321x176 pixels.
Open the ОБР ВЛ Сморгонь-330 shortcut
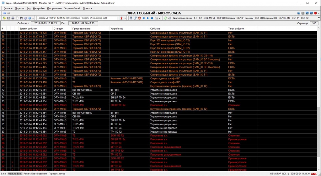(266, 18)
